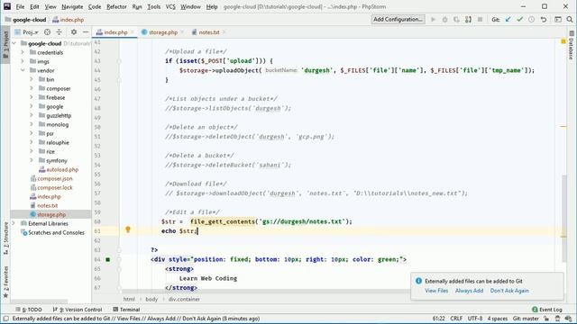
Task: Click the editor vertical scrollbar
Action: pos(564,218)
